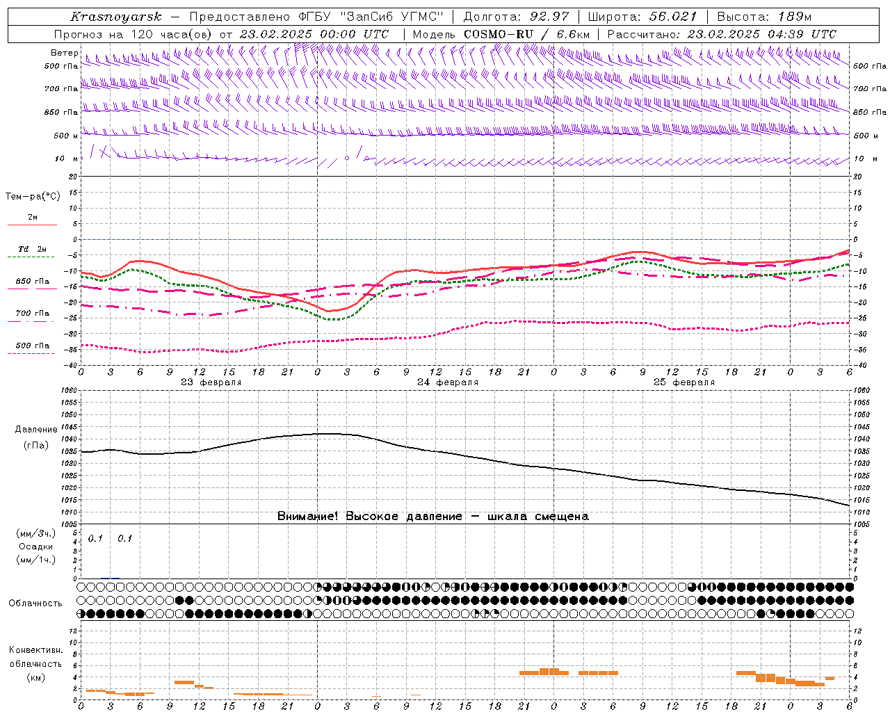Click the 2м legend entry
This screenshot has height=712, width=890.
[33, 218]
